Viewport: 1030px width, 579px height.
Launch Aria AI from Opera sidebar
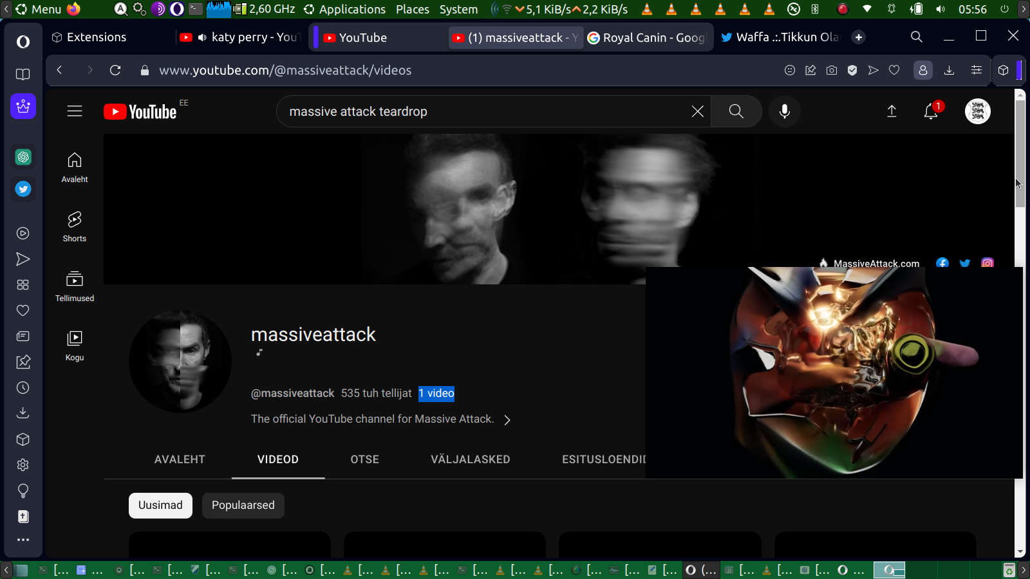point(23,106)
